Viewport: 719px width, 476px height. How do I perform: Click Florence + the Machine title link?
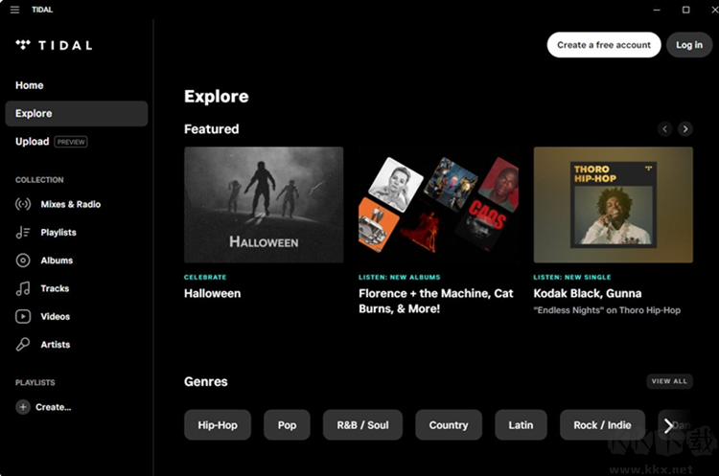pos(436,301)
